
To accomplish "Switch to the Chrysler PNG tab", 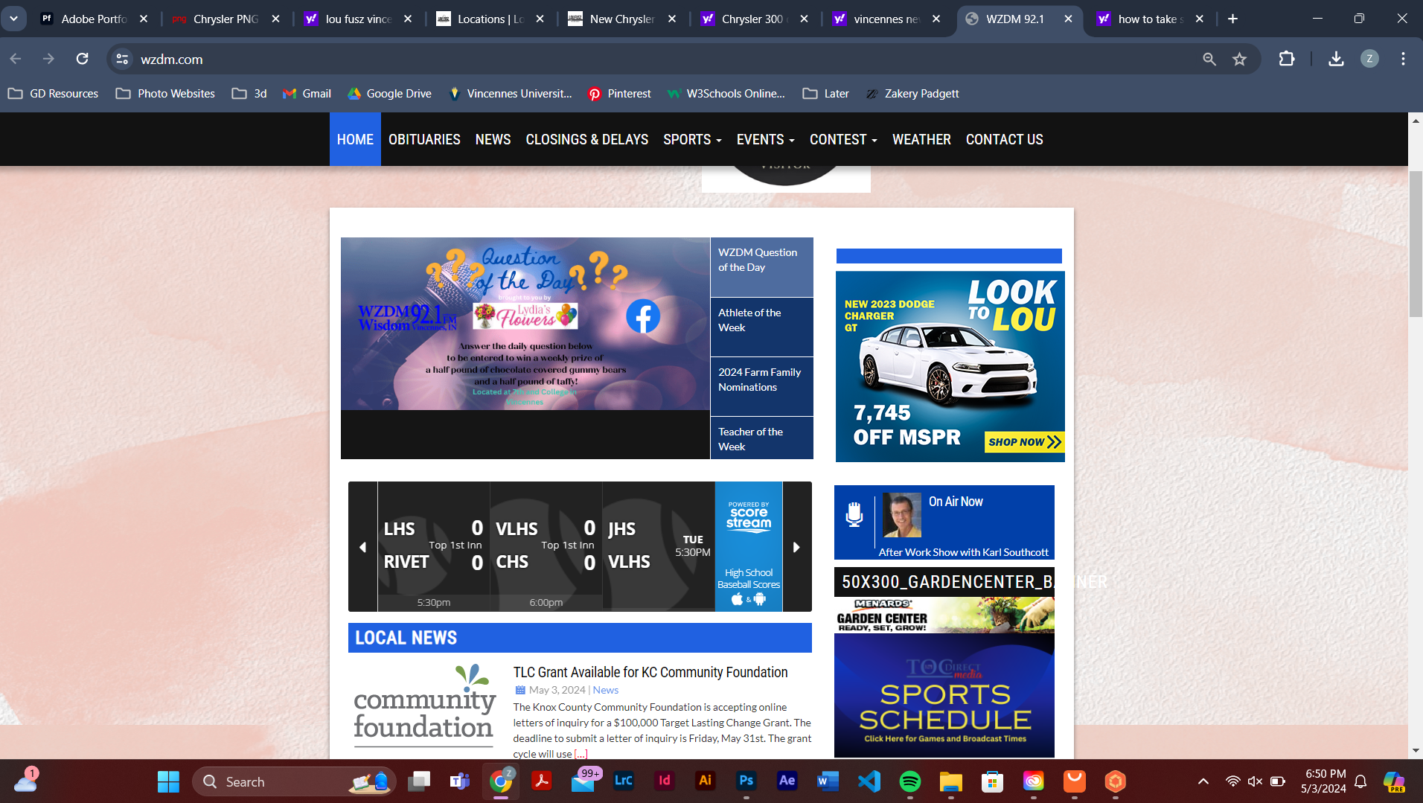I will point(226,19).
